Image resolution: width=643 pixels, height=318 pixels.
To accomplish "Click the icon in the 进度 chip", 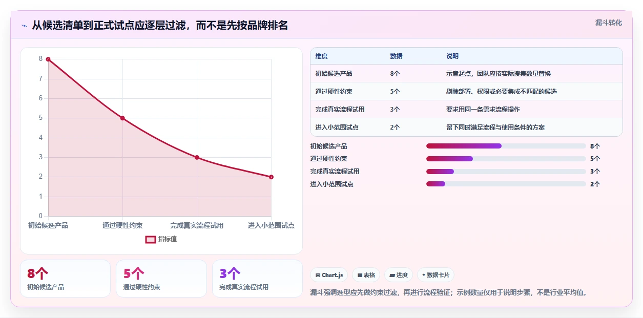I will (x=392, y=275).
